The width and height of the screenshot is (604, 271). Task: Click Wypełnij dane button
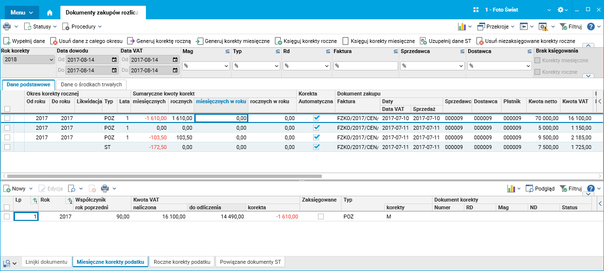pos(24,41)
